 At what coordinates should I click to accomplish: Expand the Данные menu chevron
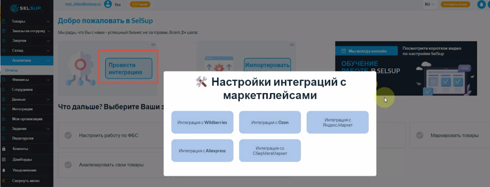tap(49, 99)
